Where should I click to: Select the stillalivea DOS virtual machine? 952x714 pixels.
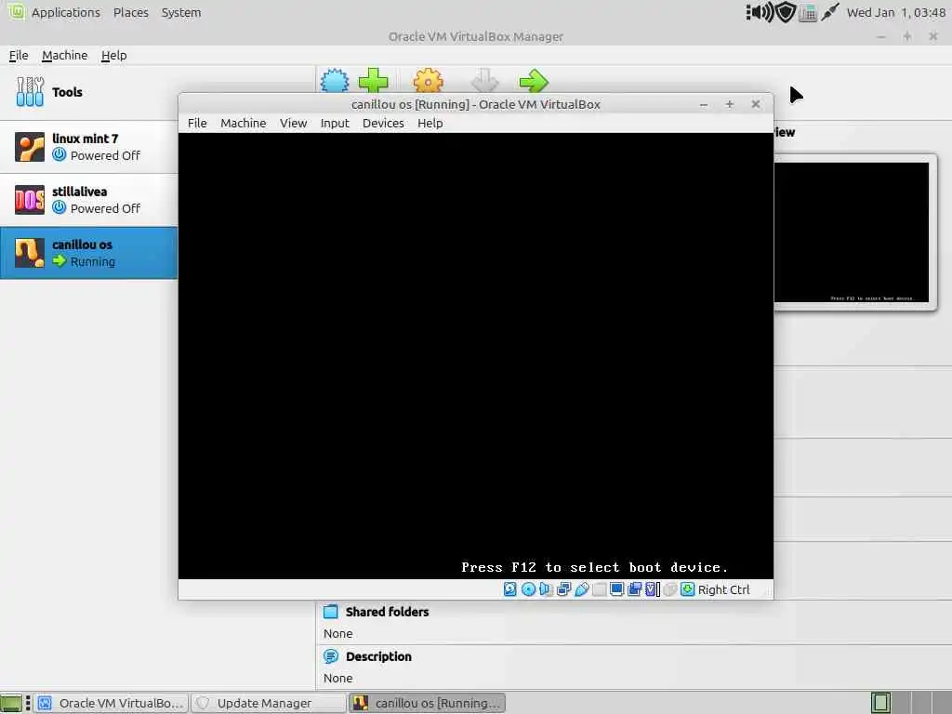[x=88, y=200]
